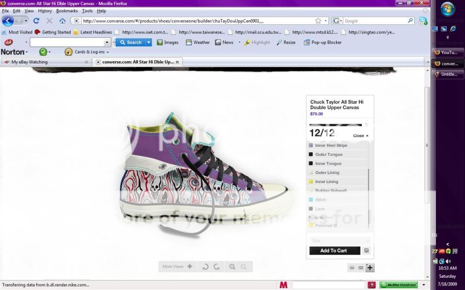Click the McAfee SiteAdvisor status badge

(x=399, y=285)
